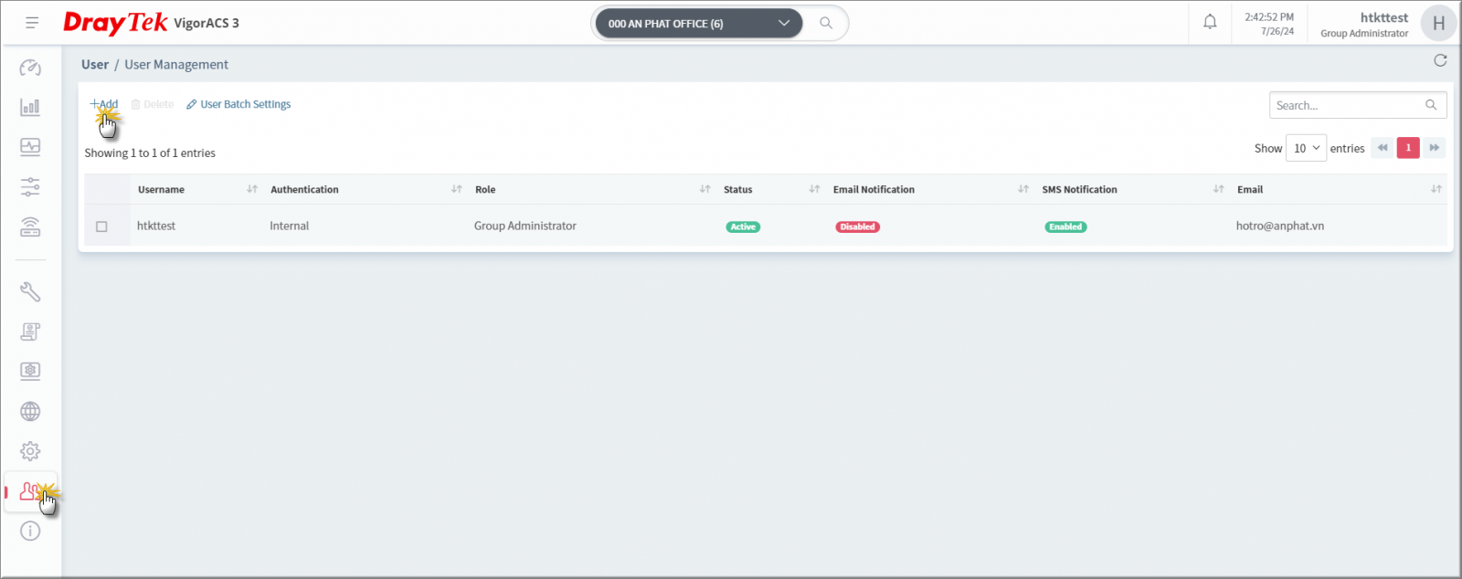Click the 2:42:52 PM clock text
The height and width of the screenshot is (579, 1462).
(1269, 16)
